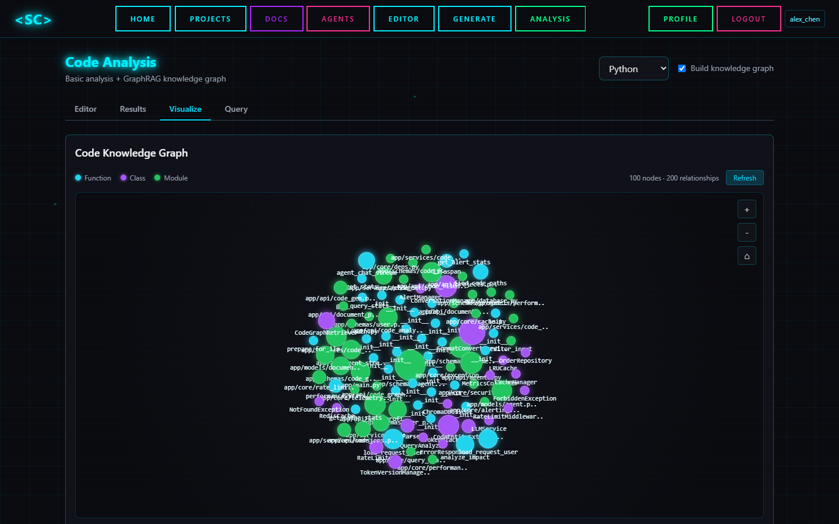Zoom in the knowledge graph
Viewport: 839px width, 524px height.
pyautogui.click(x=747, y=210)
